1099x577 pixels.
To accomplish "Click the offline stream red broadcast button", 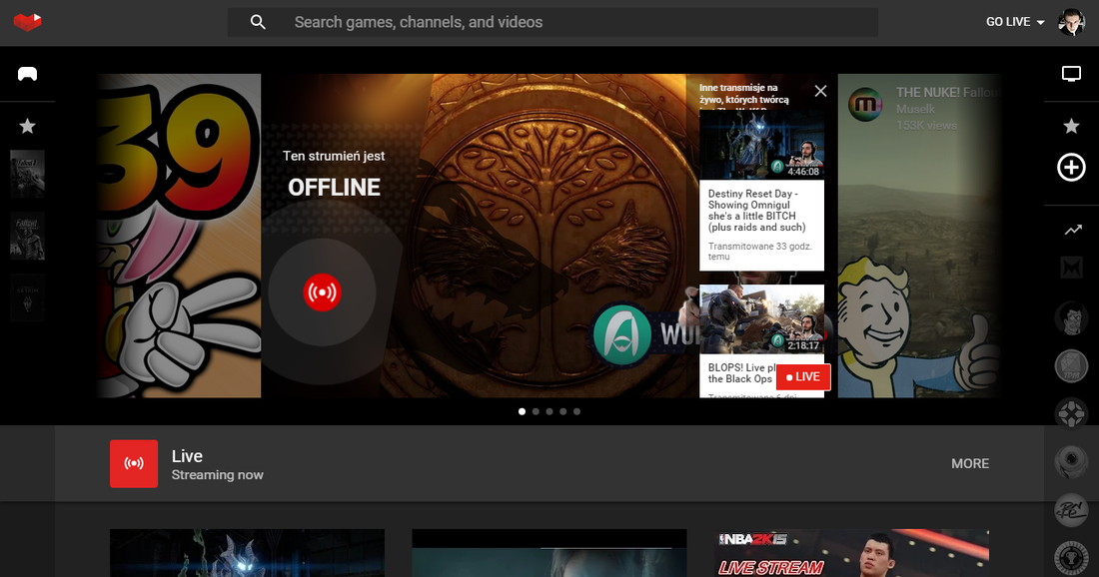I will tap(322, 292).
